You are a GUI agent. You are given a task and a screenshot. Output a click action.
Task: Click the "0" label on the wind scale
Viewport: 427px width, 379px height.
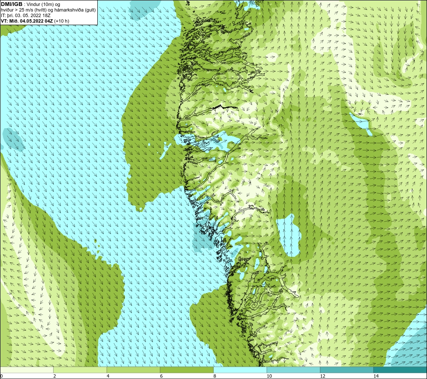click(1, 376)
